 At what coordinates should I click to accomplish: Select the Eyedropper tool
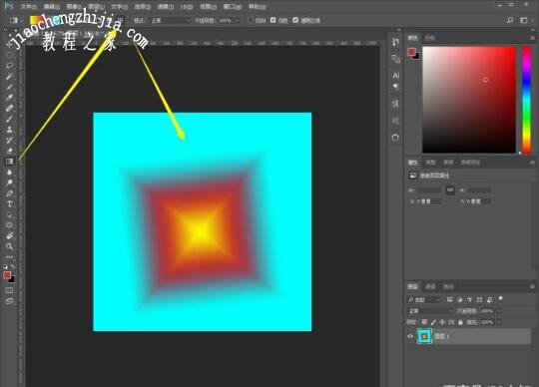point(9,98)
